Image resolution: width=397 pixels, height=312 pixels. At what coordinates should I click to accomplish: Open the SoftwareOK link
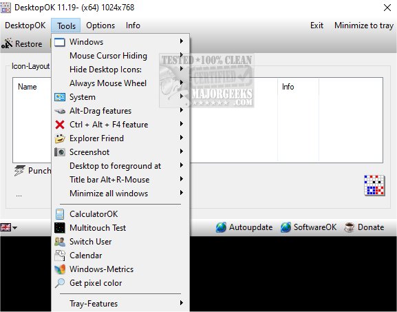tap(309, 227)
